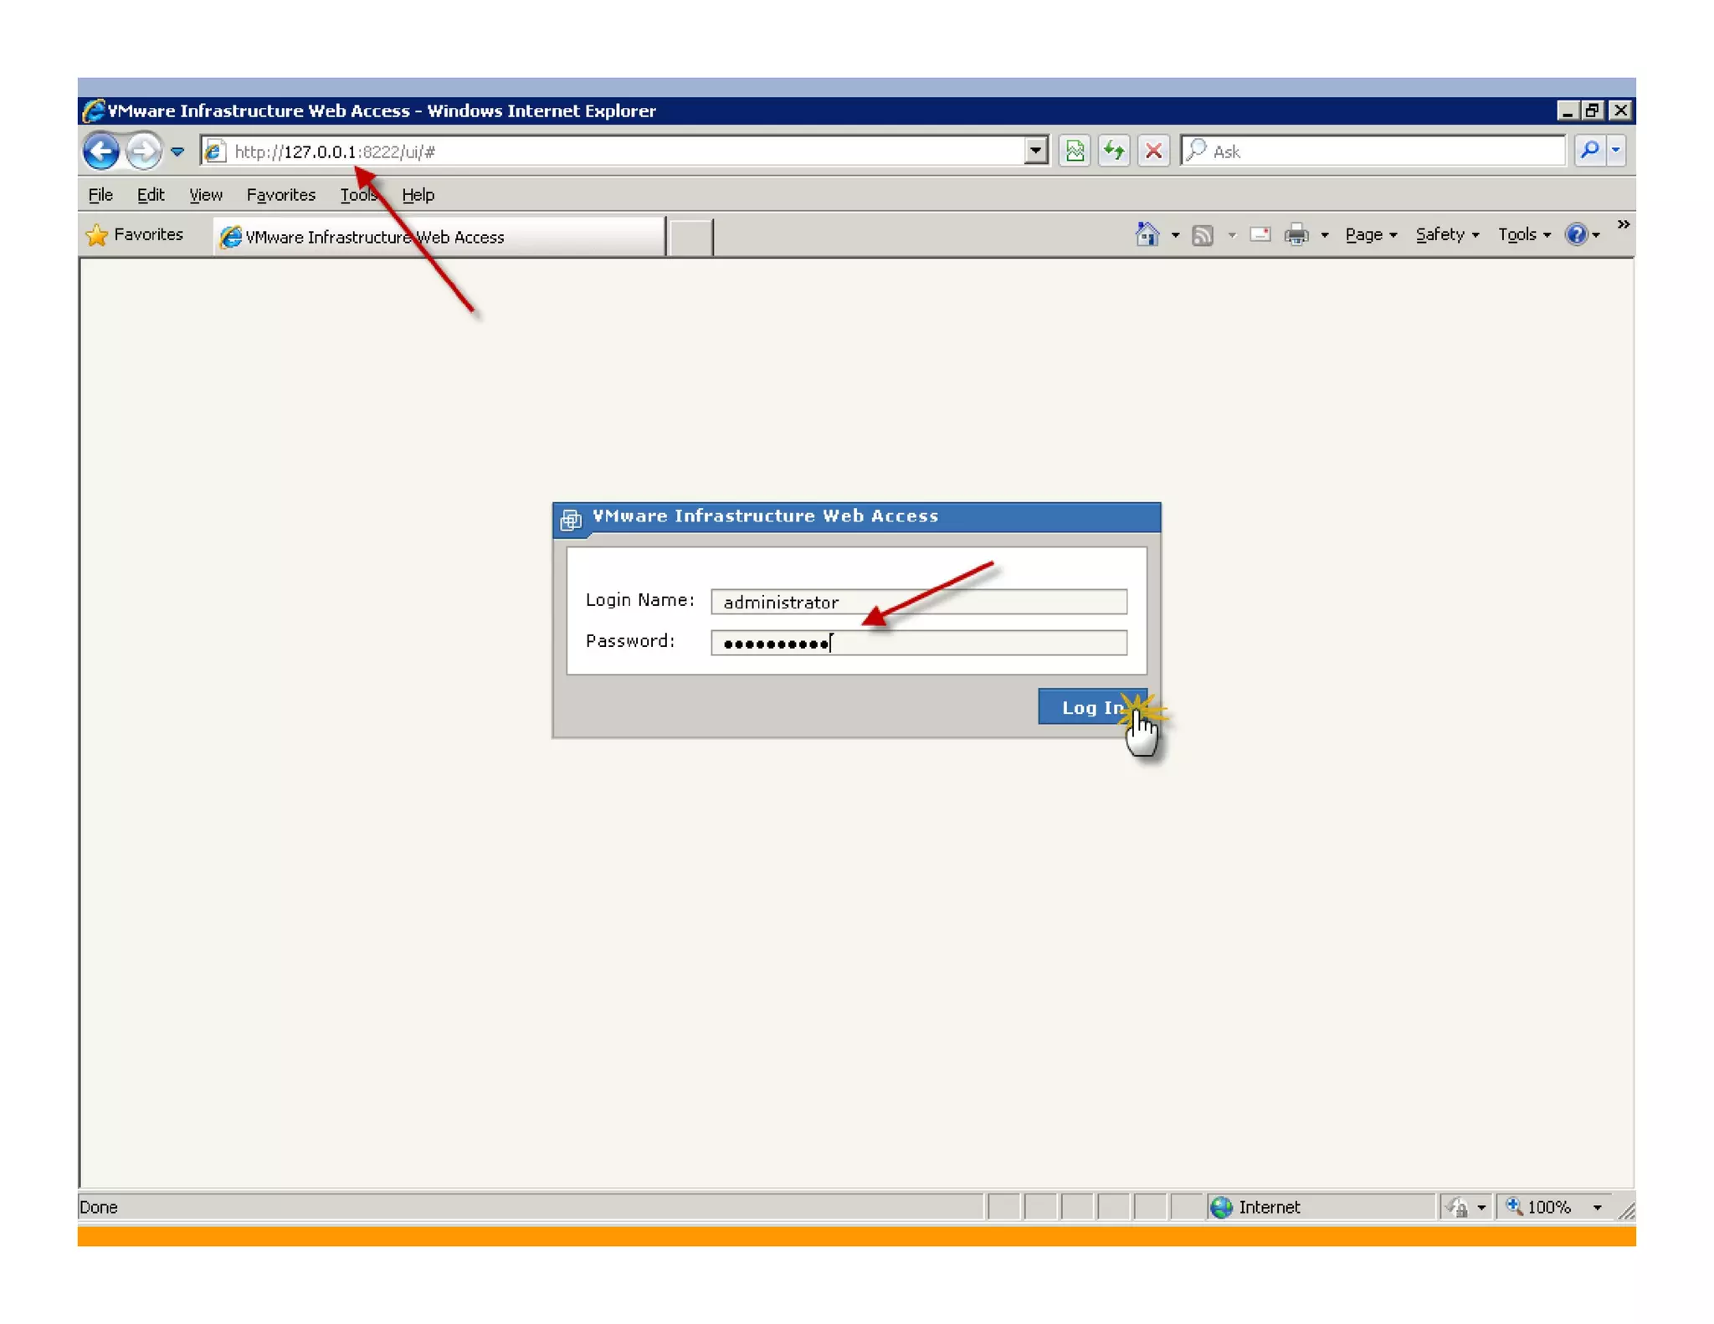This screenshot has height=1324, width=1714.
Task: Click the Refresh page icon
Action: (1113, 151)
